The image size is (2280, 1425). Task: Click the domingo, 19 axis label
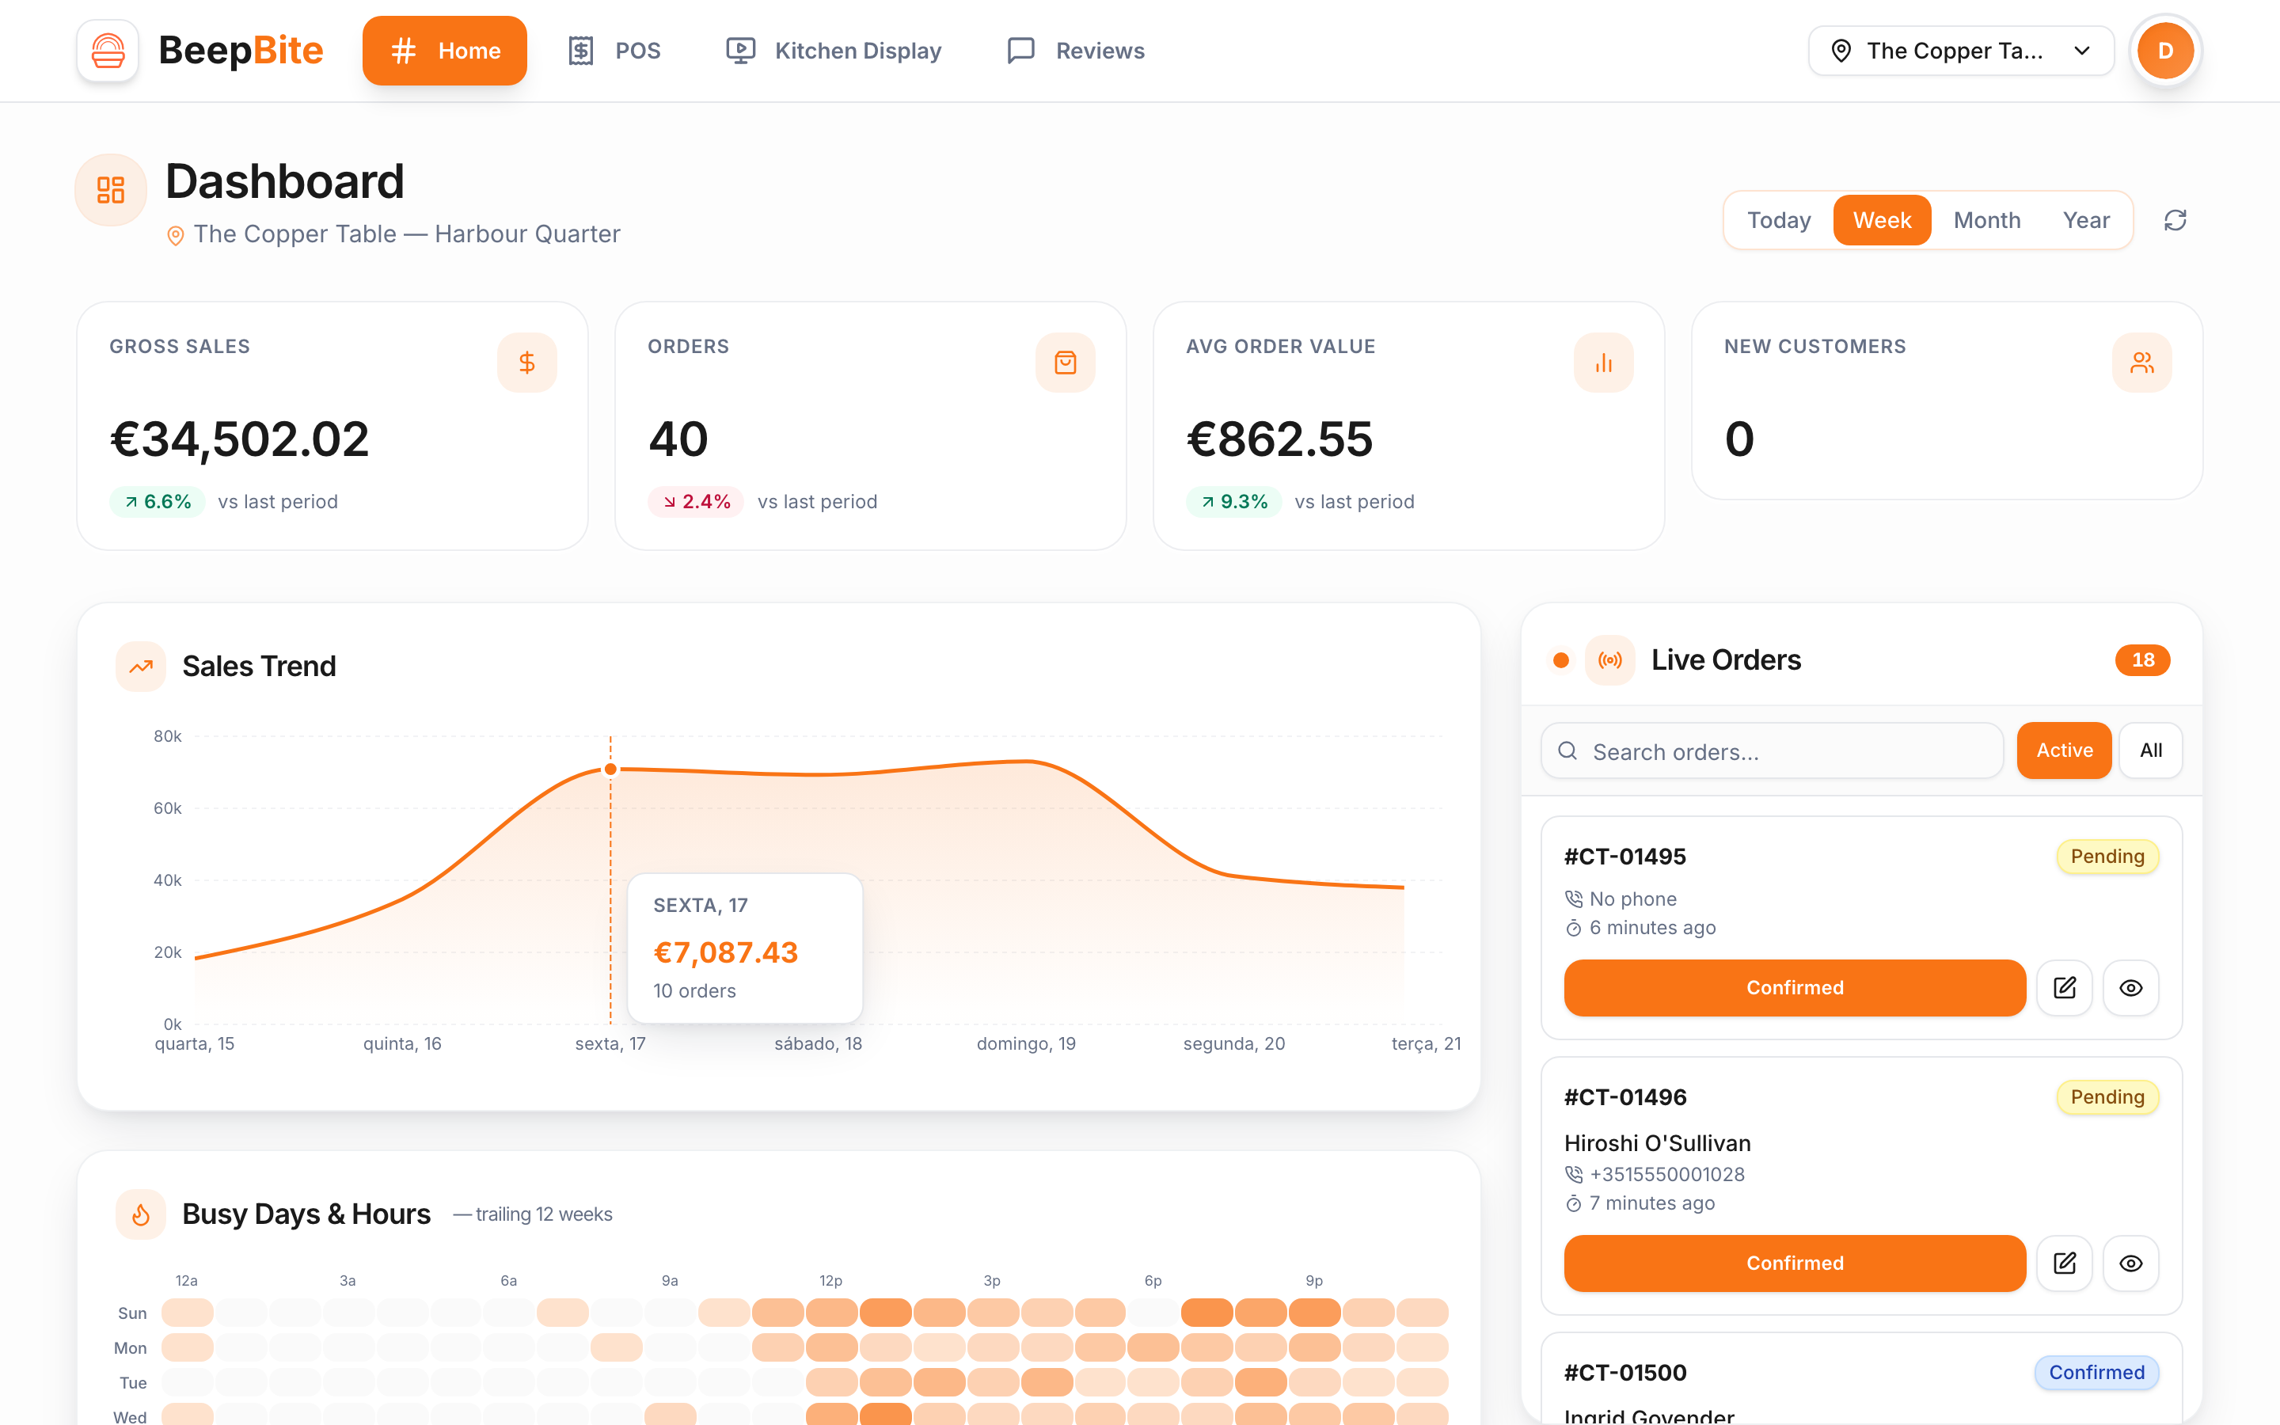[1026, 1043]
